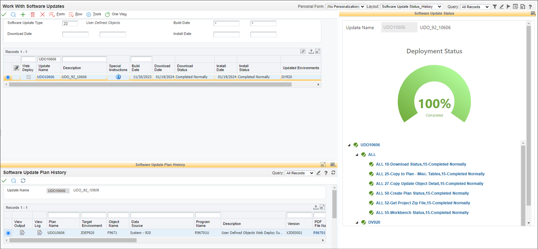
Task: Click the green Add plus icon
Action: click(x=23, y=15)
